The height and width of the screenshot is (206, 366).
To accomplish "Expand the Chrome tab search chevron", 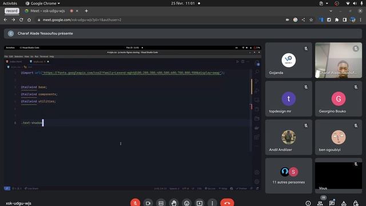I will (x=331, y=11).
